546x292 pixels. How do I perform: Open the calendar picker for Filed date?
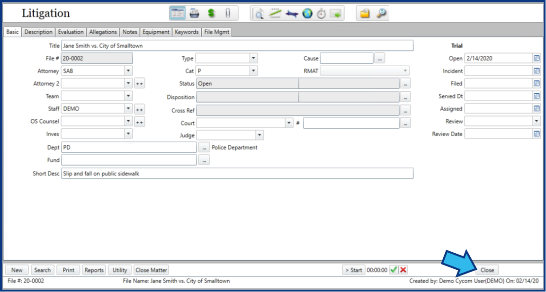[x=537, y=83]
